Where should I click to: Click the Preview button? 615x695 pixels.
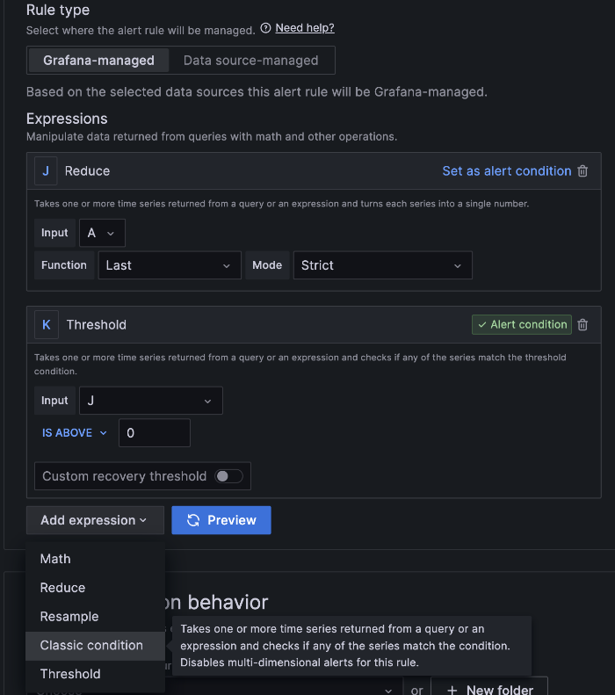[221, 520]
